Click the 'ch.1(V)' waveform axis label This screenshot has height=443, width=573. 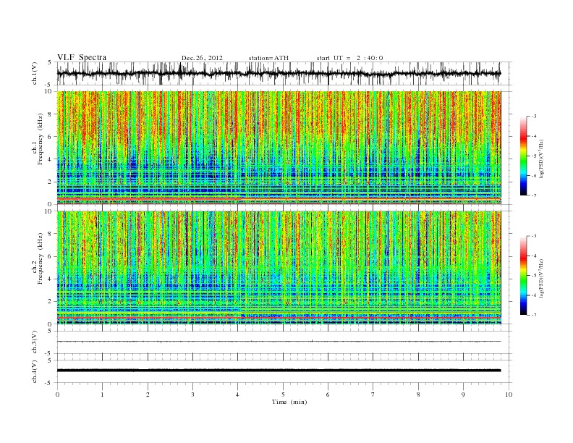[35, 73]
